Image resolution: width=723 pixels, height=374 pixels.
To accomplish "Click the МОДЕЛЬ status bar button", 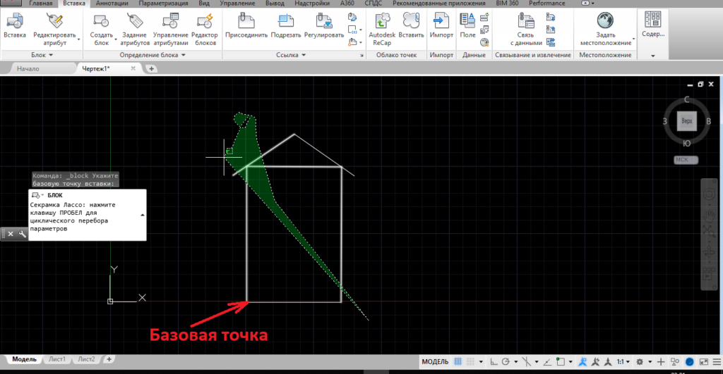I will click(x=435, y=362).
